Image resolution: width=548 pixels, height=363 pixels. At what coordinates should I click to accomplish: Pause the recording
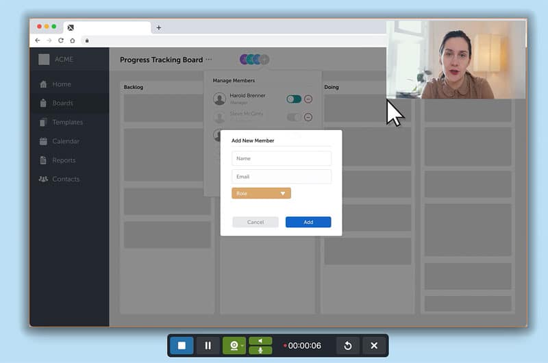(208, 346)
